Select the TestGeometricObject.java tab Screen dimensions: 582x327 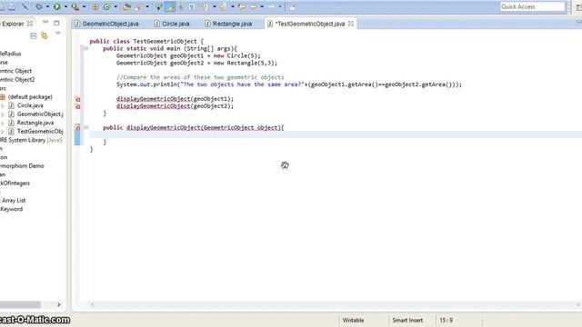click(x=310, y=24)
